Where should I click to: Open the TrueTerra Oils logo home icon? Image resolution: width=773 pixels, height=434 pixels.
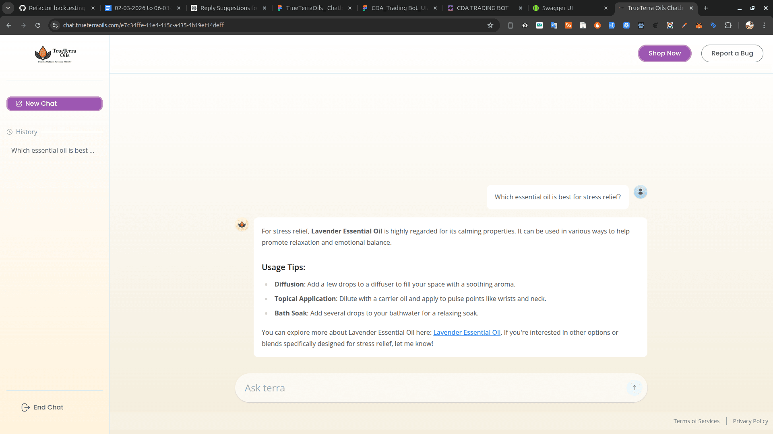pyautogui.click(x=43, y=53)
